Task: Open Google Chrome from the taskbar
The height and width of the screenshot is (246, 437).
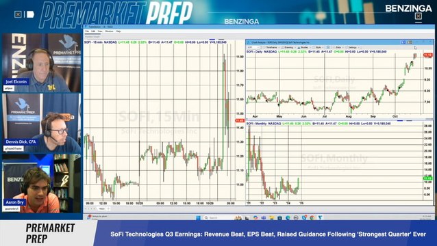Action: coord(312,218)
